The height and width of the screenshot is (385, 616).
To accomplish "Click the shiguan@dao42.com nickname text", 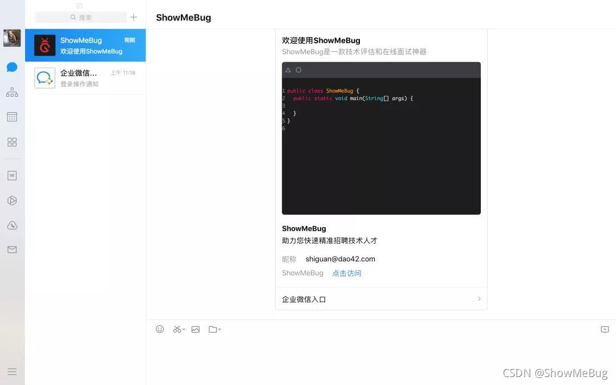I will (x=340, y=259).
